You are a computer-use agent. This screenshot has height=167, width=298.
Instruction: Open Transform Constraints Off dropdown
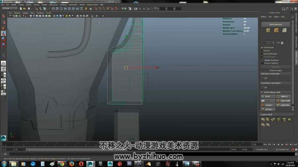(x=275, y=87)
